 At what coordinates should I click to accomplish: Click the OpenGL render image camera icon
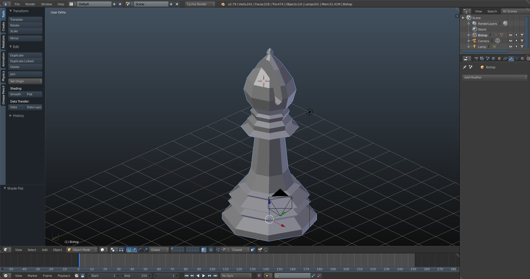[x=260, y=250]
